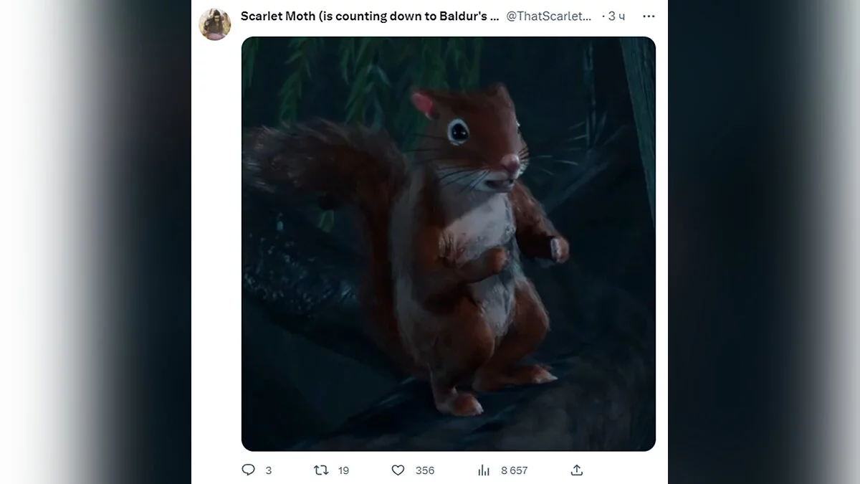Click the share upload icon
Image resolution: width=860 pixels, height=484 pixels.
click(x=577, y=470)
